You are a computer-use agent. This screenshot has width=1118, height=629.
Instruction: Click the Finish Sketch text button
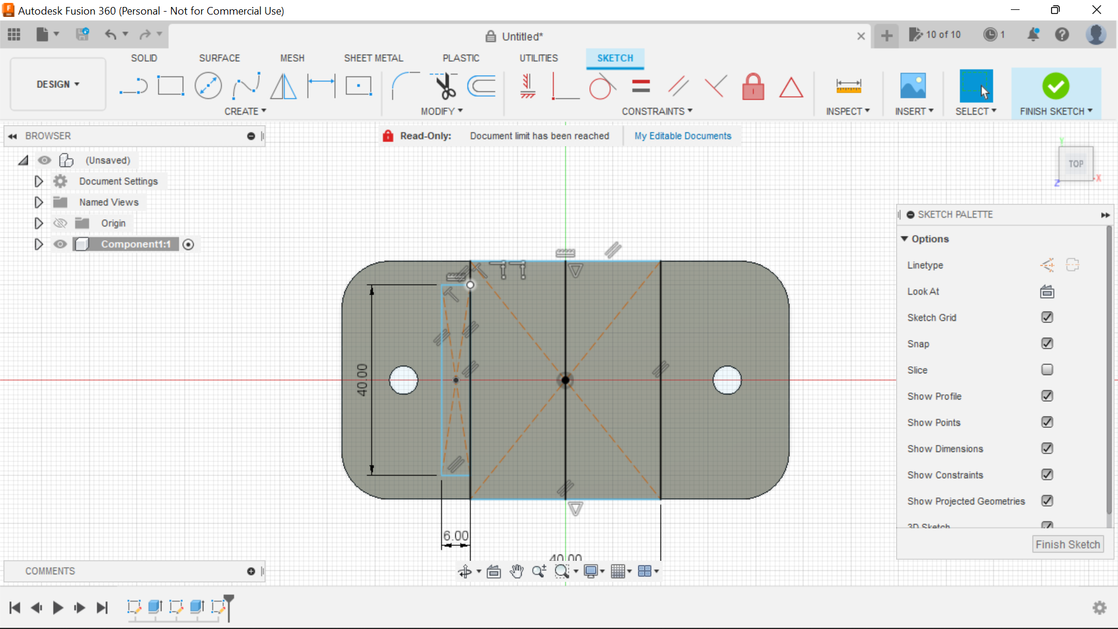pos(1068,545)
